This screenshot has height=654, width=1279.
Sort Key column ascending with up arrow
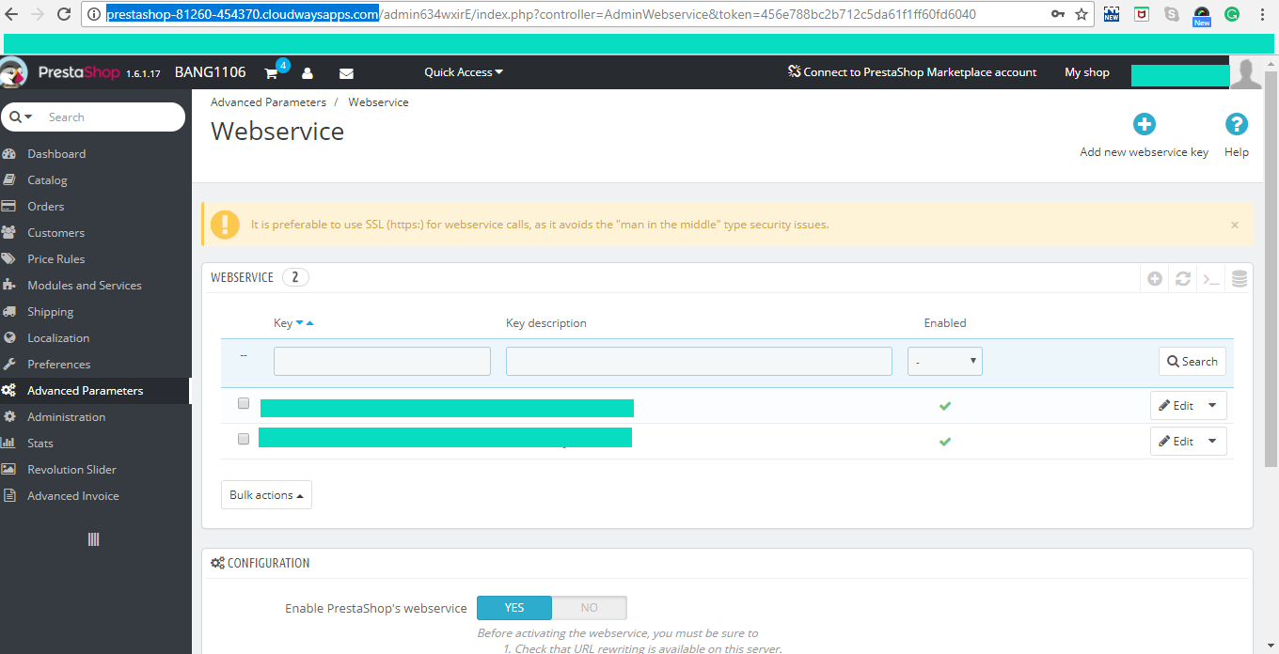[x=310, y=323]
